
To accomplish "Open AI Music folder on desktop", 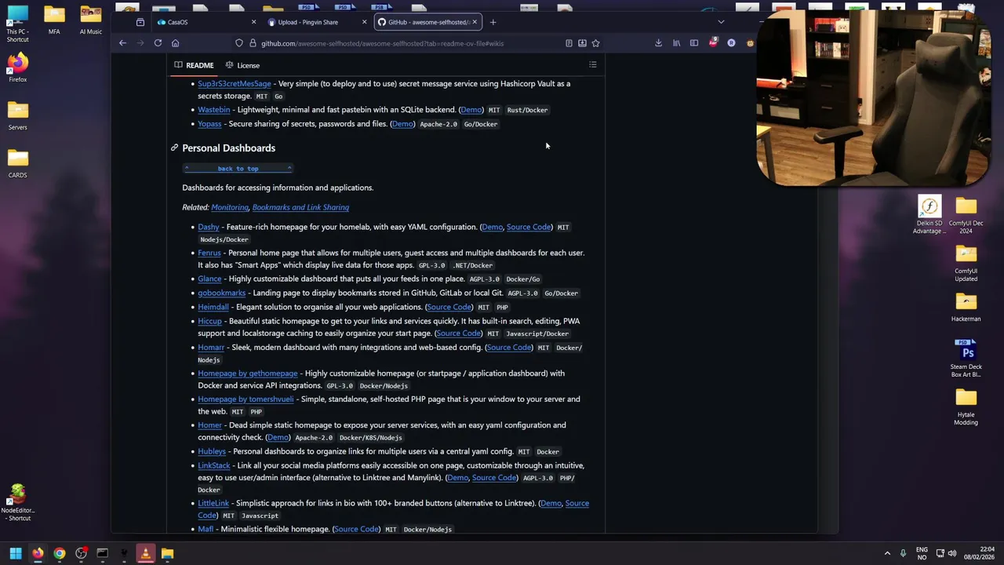I will click(91, 20).
